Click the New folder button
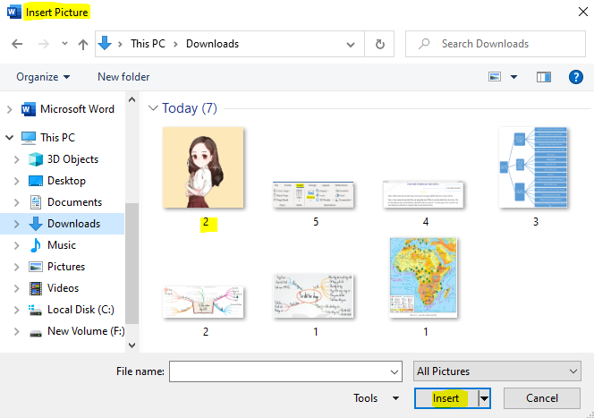 pos(123,77)
